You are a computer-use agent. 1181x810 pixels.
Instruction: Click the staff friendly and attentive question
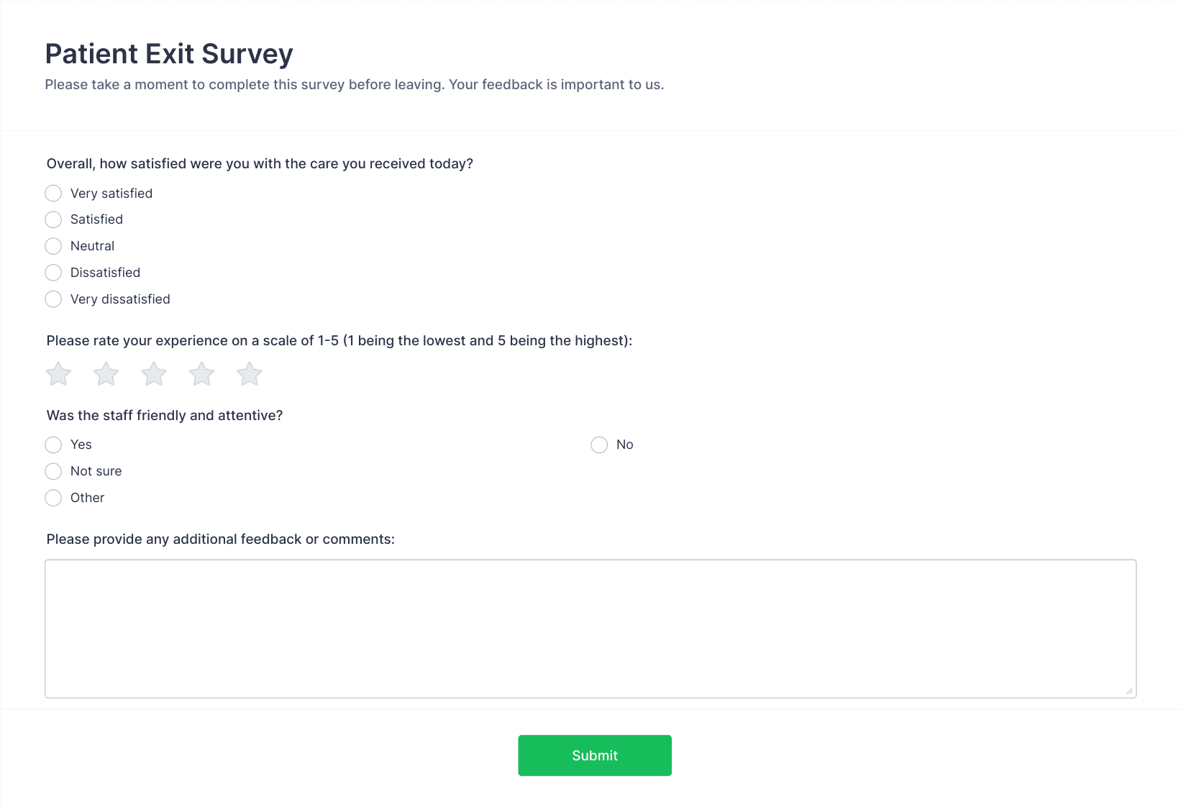(x=165, y=416)
